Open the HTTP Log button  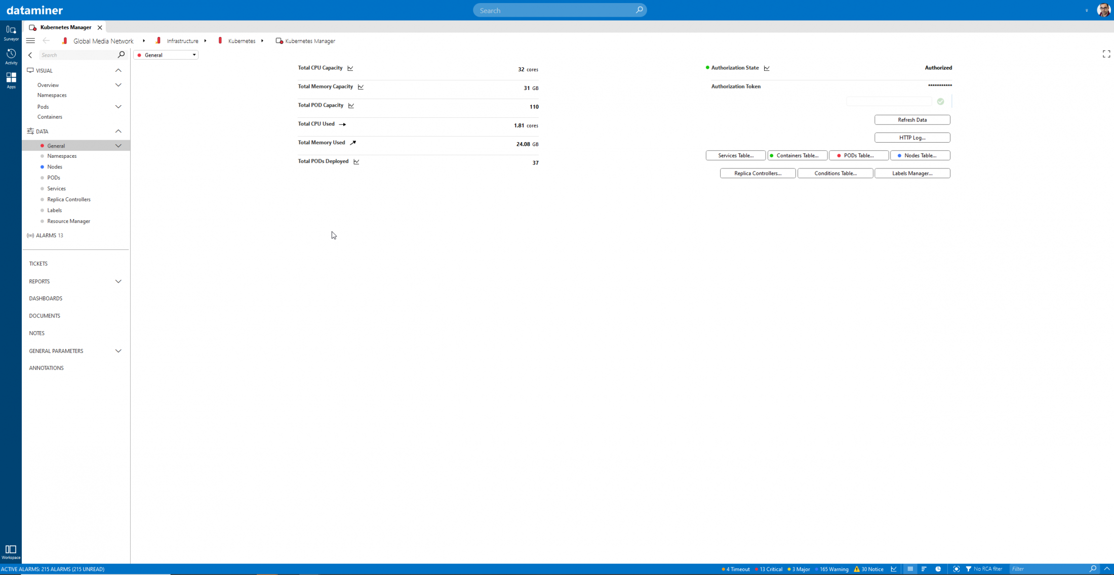[x=912, y=138]
